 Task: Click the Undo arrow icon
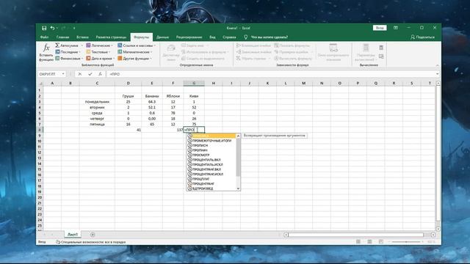(x=52, y=28)
